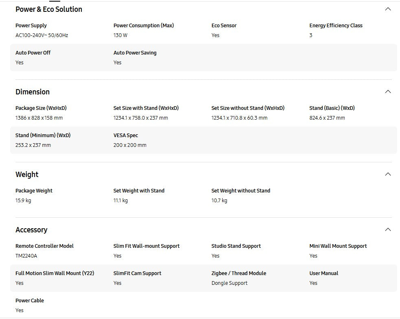The height and width of the screenshot is (319, 400).
Task: Collapse the Dimension section chevron
Action: pos(388,92)
